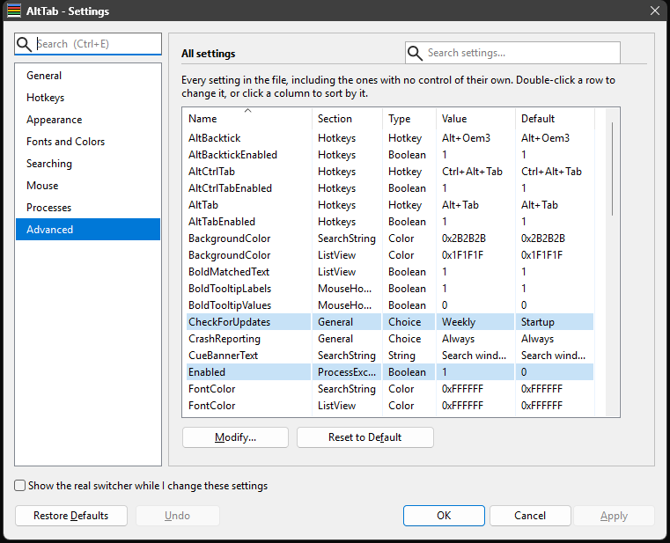
Task: Click the magnifier icon beside Search settings
Action: [x=415, y=53]
